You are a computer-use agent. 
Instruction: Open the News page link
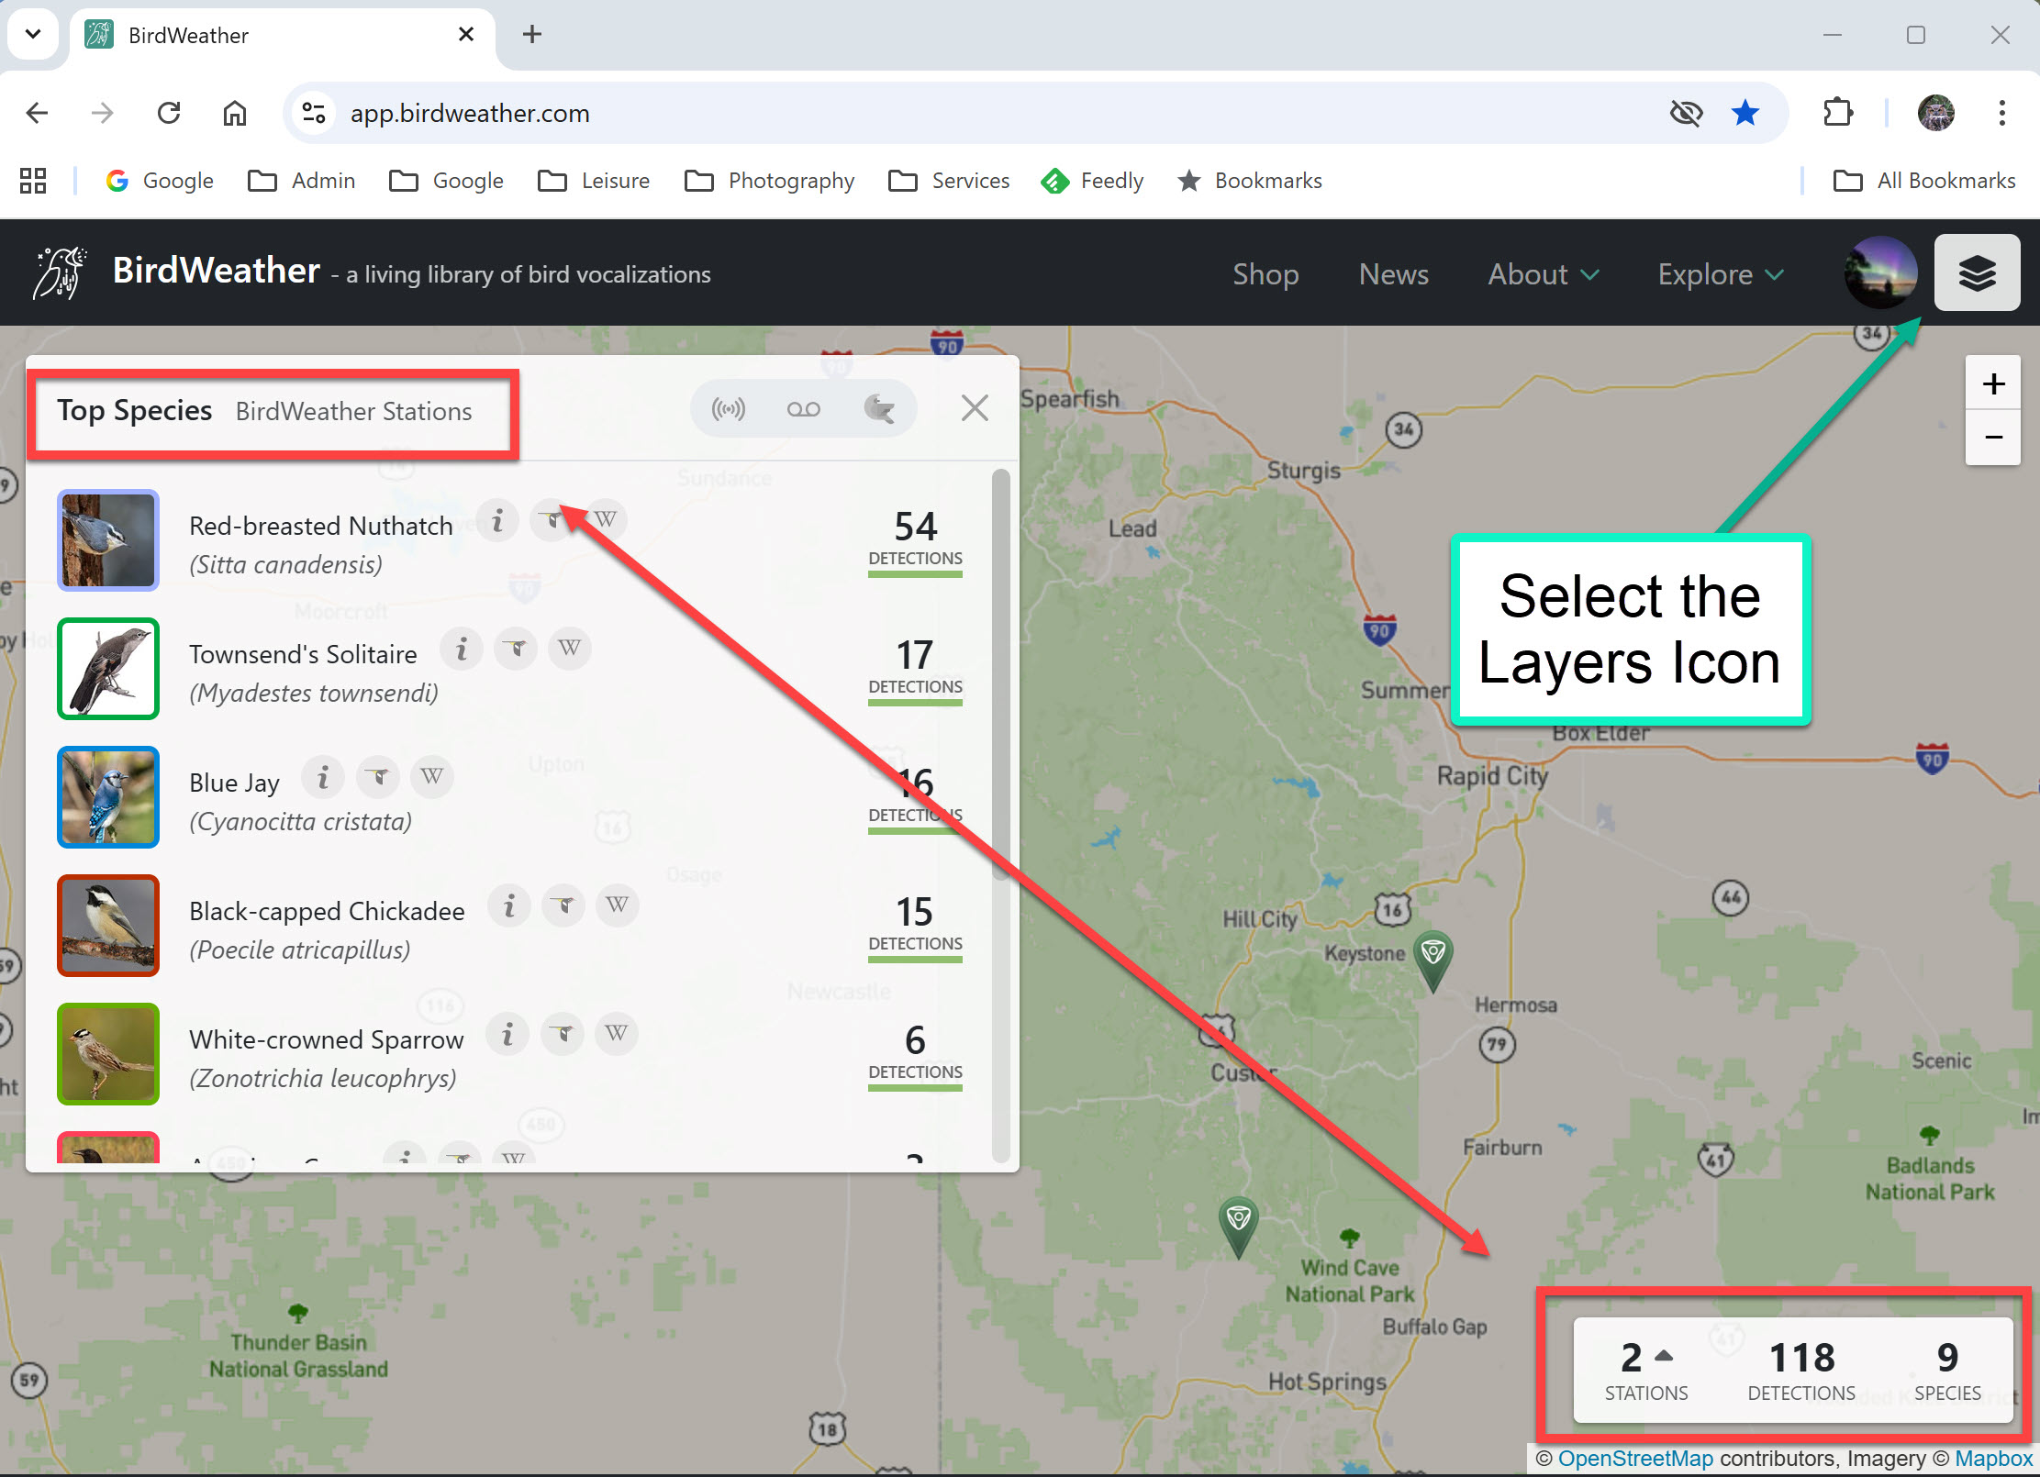(1393, 274)
